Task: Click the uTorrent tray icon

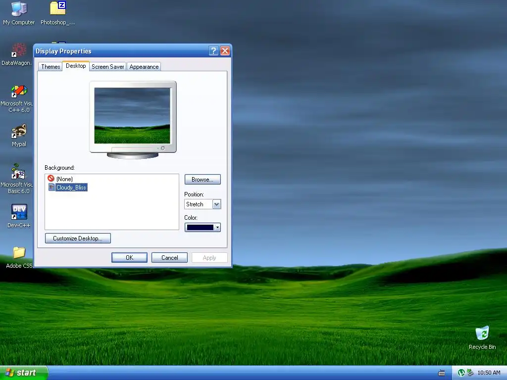Action: [x=461, y=373]
